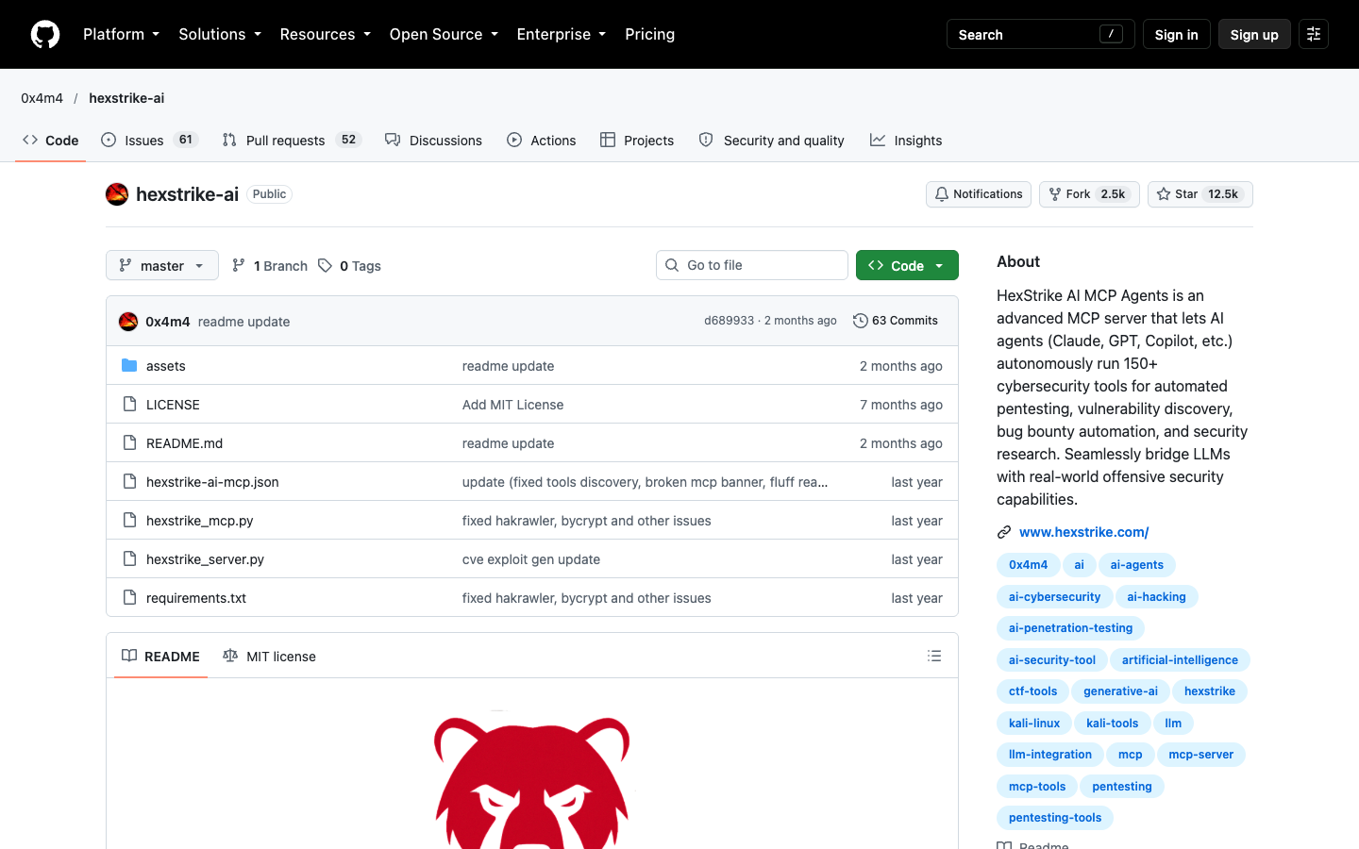Open the Projects tab
The height and width of the screenshot is (849, 1359).
[637, 141]
